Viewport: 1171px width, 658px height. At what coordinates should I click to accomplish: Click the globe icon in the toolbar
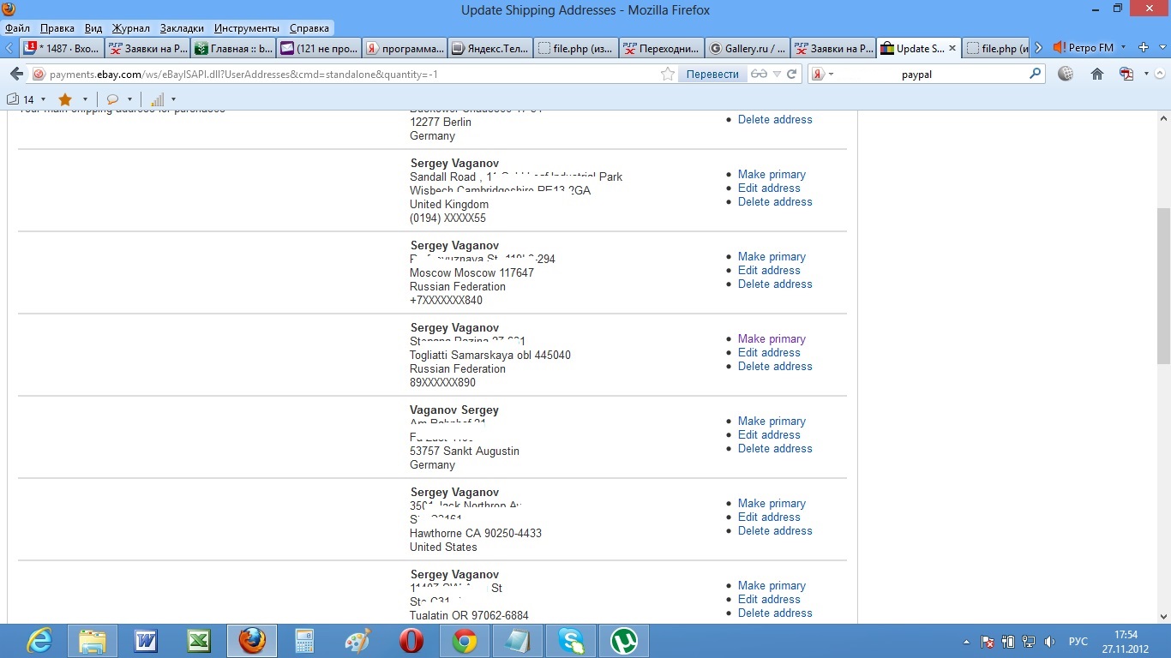pyautogui.click(x=1066, y=75)
